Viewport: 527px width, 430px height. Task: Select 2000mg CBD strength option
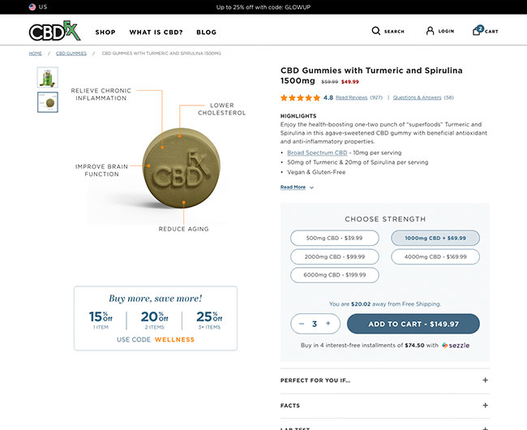[x=335, y=256]
